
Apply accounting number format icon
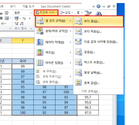tap(17, 19)
